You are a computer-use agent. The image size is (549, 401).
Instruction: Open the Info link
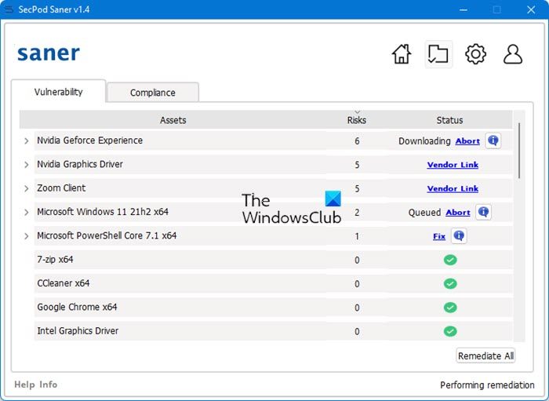(49, 385)
